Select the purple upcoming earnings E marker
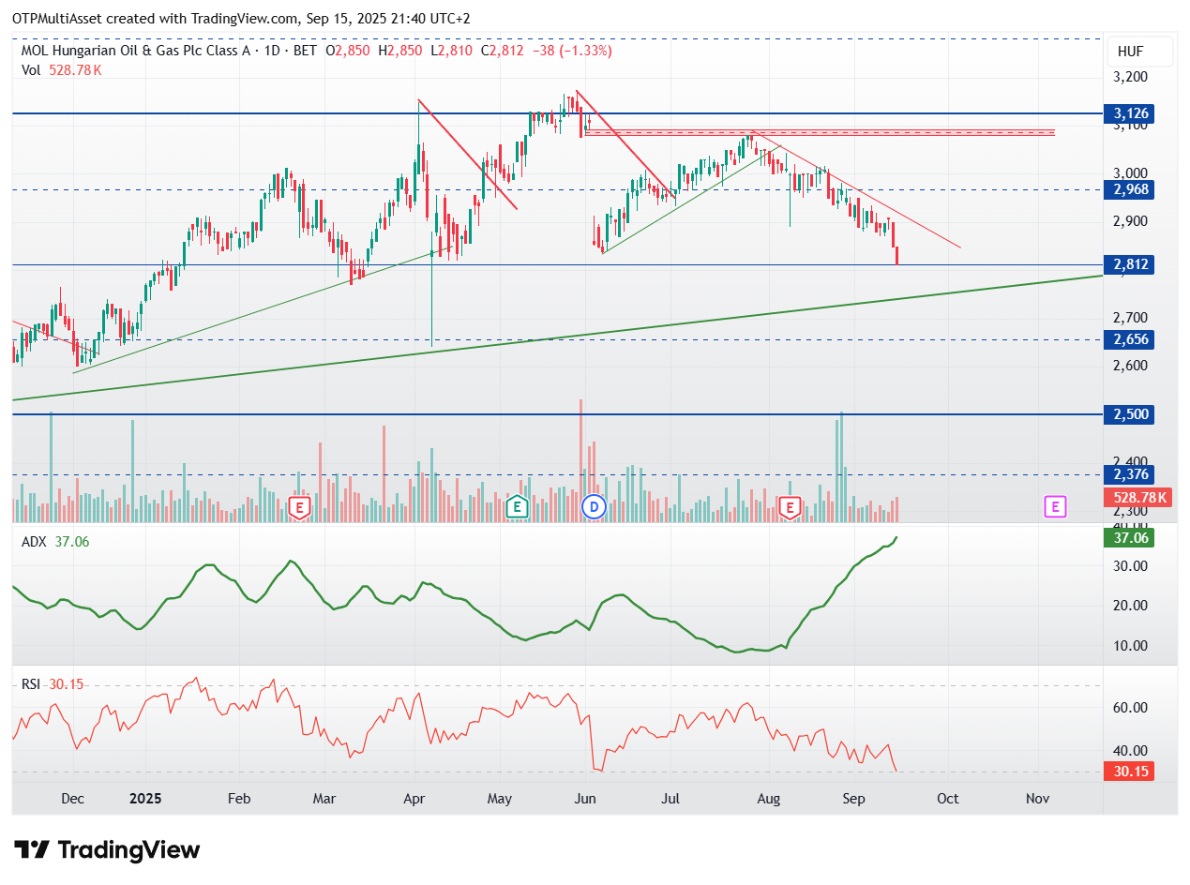The width and height of the screenshot is (1190, 885). click(1056, 507)
